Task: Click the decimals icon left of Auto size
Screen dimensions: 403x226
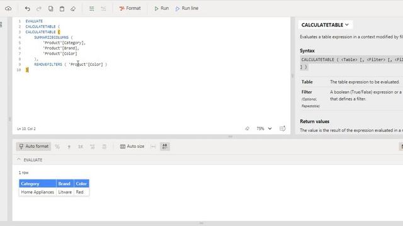Action: click(104, 146)
